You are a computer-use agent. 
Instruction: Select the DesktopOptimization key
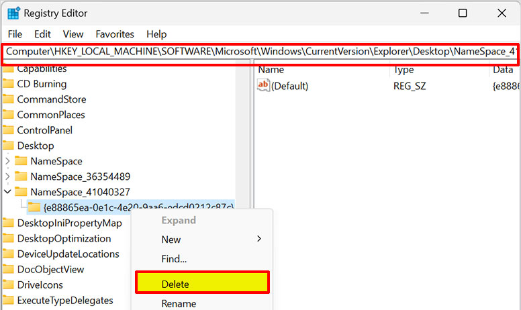(64, 238)
